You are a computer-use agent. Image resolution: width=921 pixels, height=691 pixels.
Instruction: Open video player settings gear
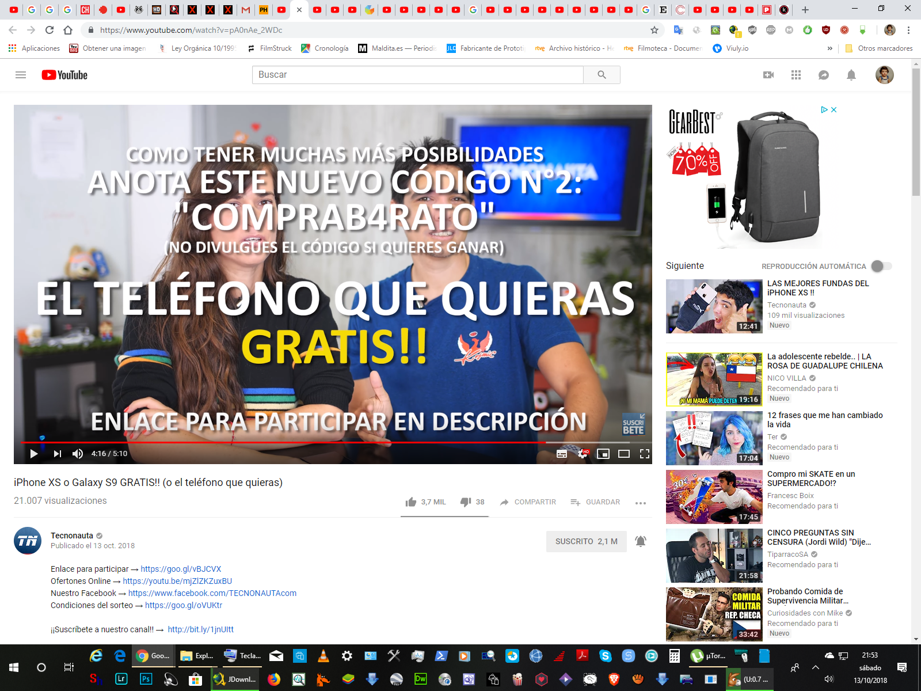(x=583, y=454)
